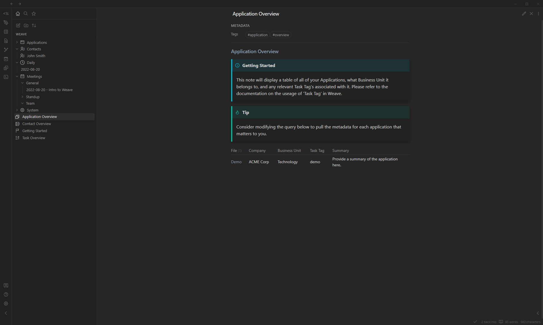Select Application Overview in file tree
Image resolution: width=543 pixels, height=325 pixels.
(54, 117)
